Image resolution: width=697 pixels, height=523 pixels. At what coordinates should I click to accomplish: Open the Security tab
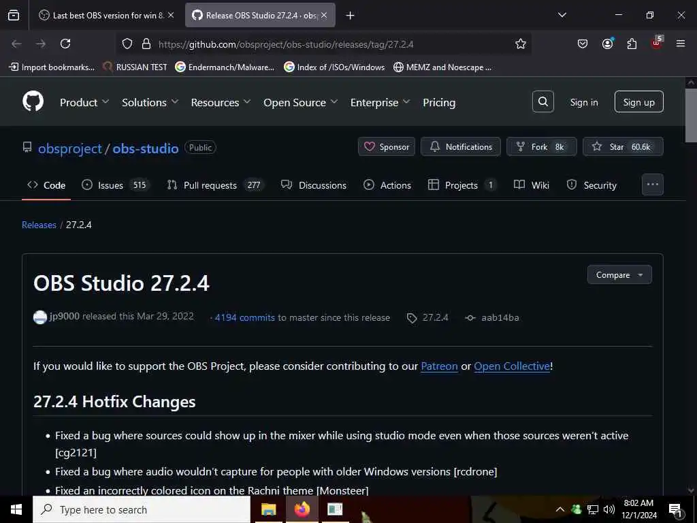591,185
